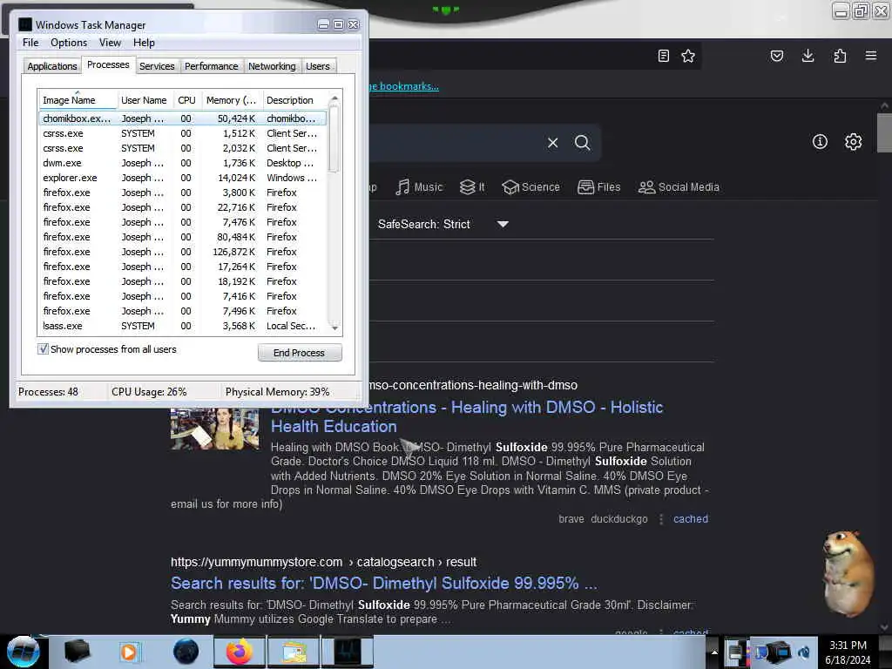Switch to the Applications tab

(x=51, y=66)
